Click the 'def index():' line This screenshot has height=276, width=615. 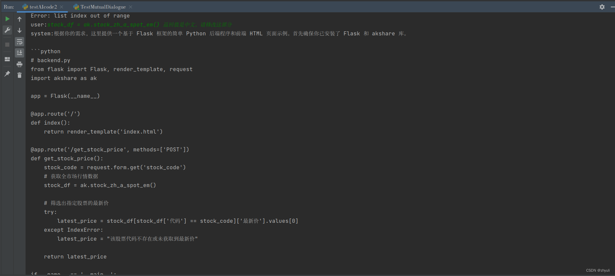pyautogui.click(x=51, y=123)
